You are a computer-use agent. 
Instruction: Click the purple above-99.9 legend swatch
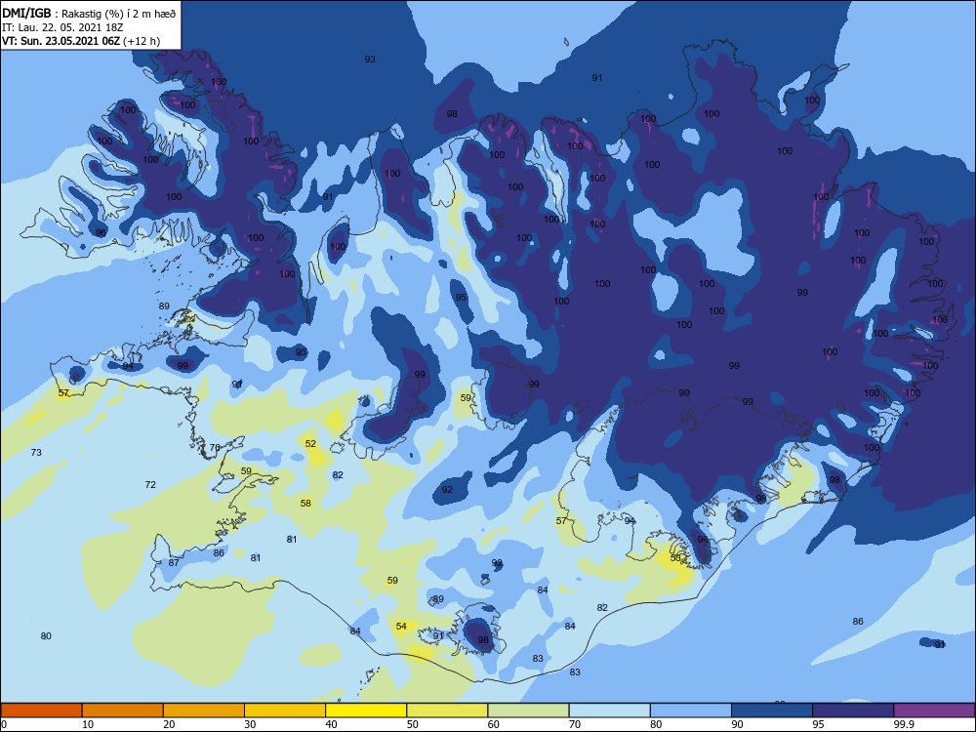click(x=934, y=711)
